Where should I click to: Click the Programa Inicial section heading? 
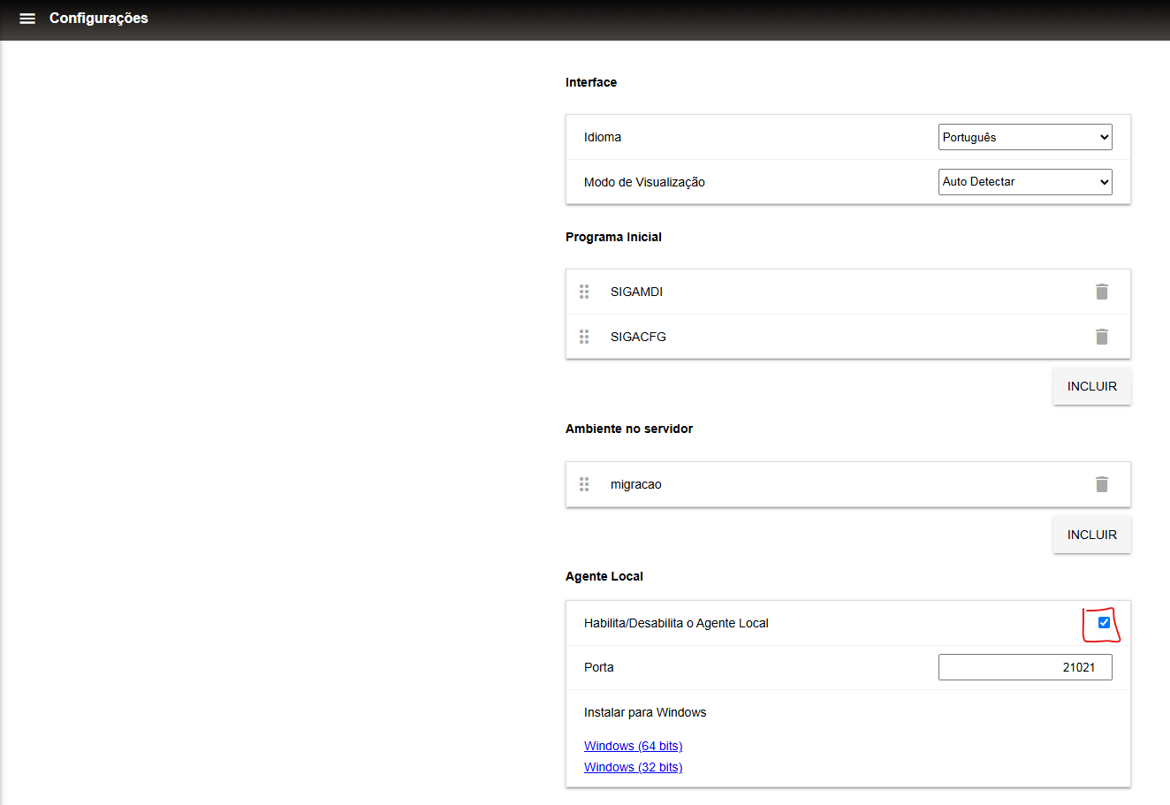tap(613, 237)
